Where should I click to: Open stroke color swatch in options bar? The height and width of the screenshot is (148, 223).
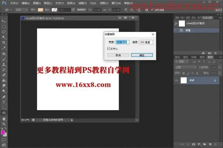pos(54,10)
